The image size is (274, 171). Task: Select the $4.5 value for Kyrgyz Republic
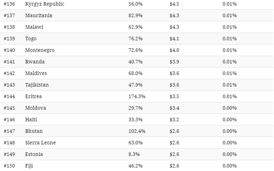tap(174, 4)
